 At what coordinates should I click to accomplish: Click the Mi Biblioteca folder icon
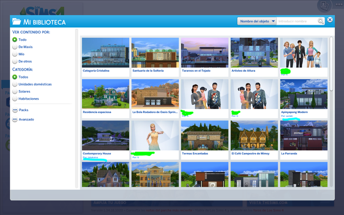click(17, 21)
